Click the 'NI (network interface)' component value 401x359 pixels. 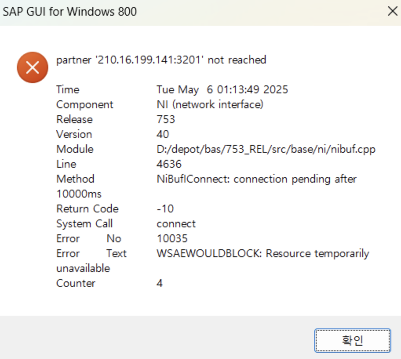tap(210, 105)
